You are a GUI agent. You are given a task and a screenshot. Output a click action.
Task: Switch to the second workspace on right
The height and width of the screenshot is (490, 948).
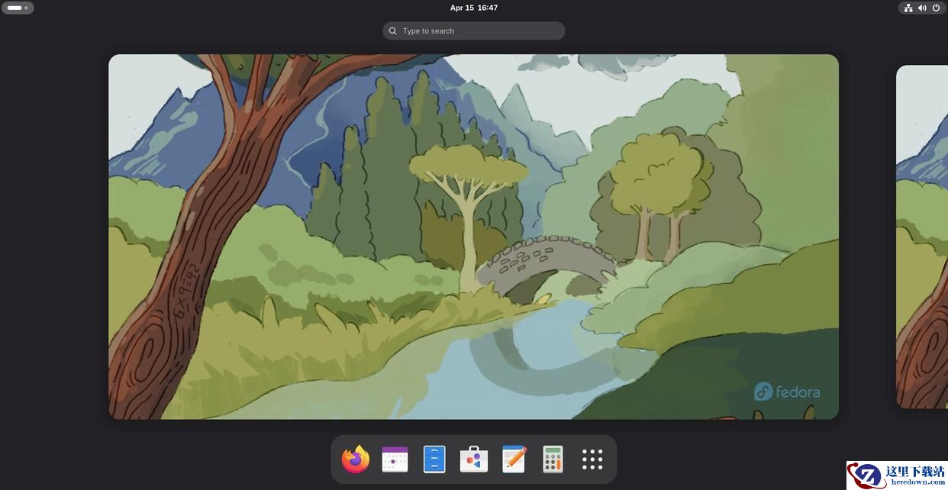click(922, 237)
